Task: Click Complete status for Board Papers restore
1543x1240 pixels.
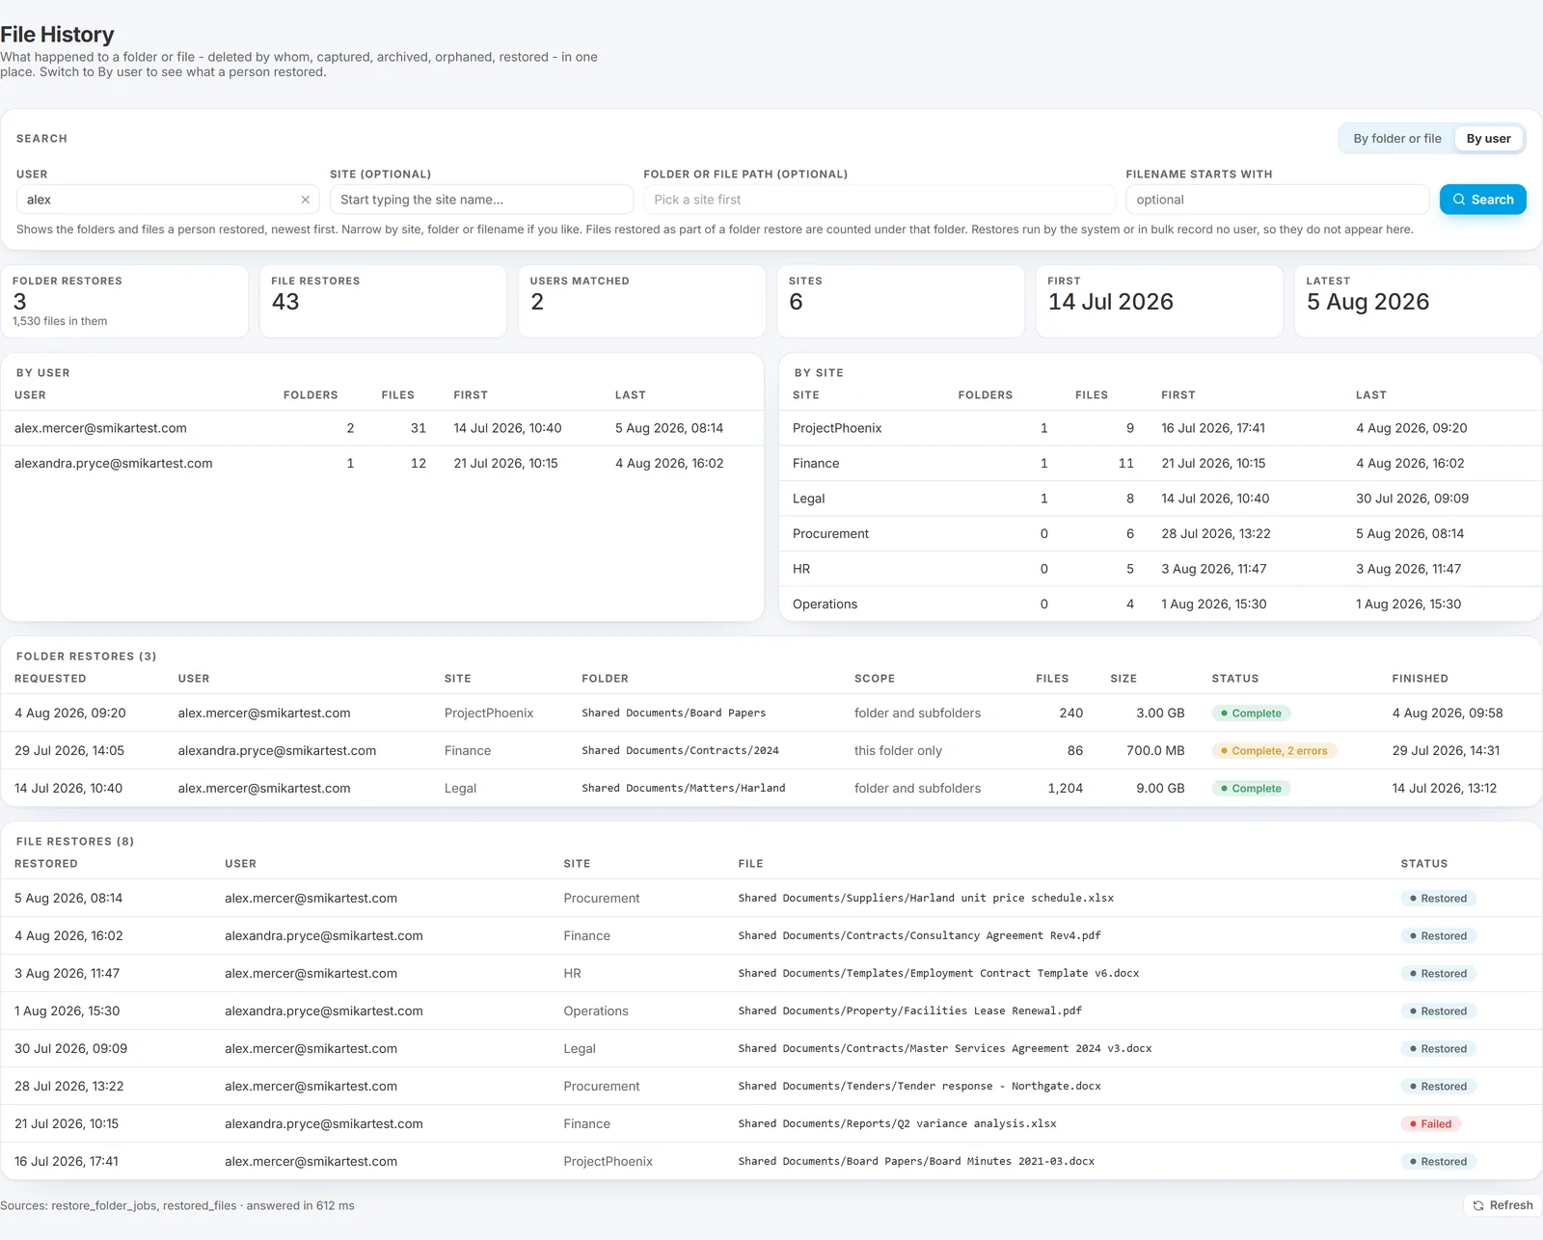Action: [x=1251, y=714]
